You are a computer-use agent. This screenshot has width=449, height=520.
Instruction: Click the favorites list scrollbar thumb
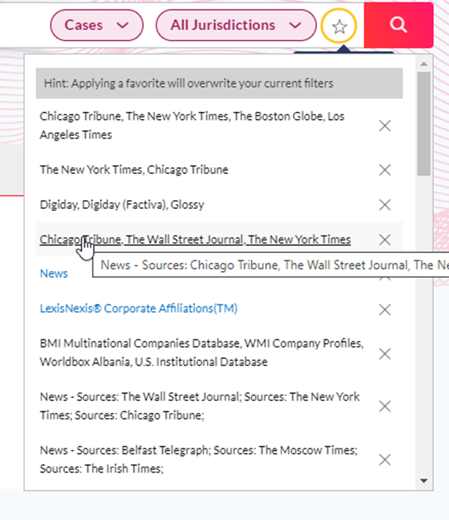tap(424, 124)
